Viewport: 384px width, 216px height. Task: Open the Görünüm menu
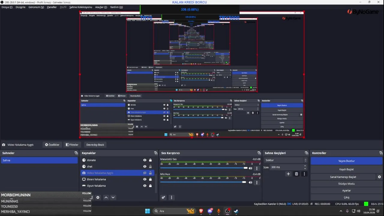coord(36,7)
